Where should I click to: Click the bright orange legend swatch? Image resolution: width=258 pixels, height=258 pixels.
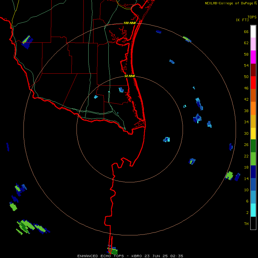pos(253,108)
